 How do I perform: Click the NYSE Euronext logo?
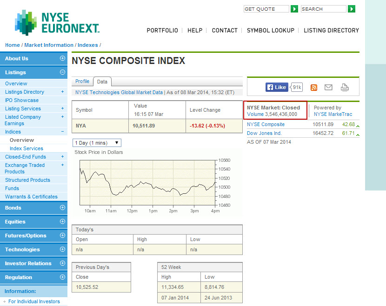[57, 23]
